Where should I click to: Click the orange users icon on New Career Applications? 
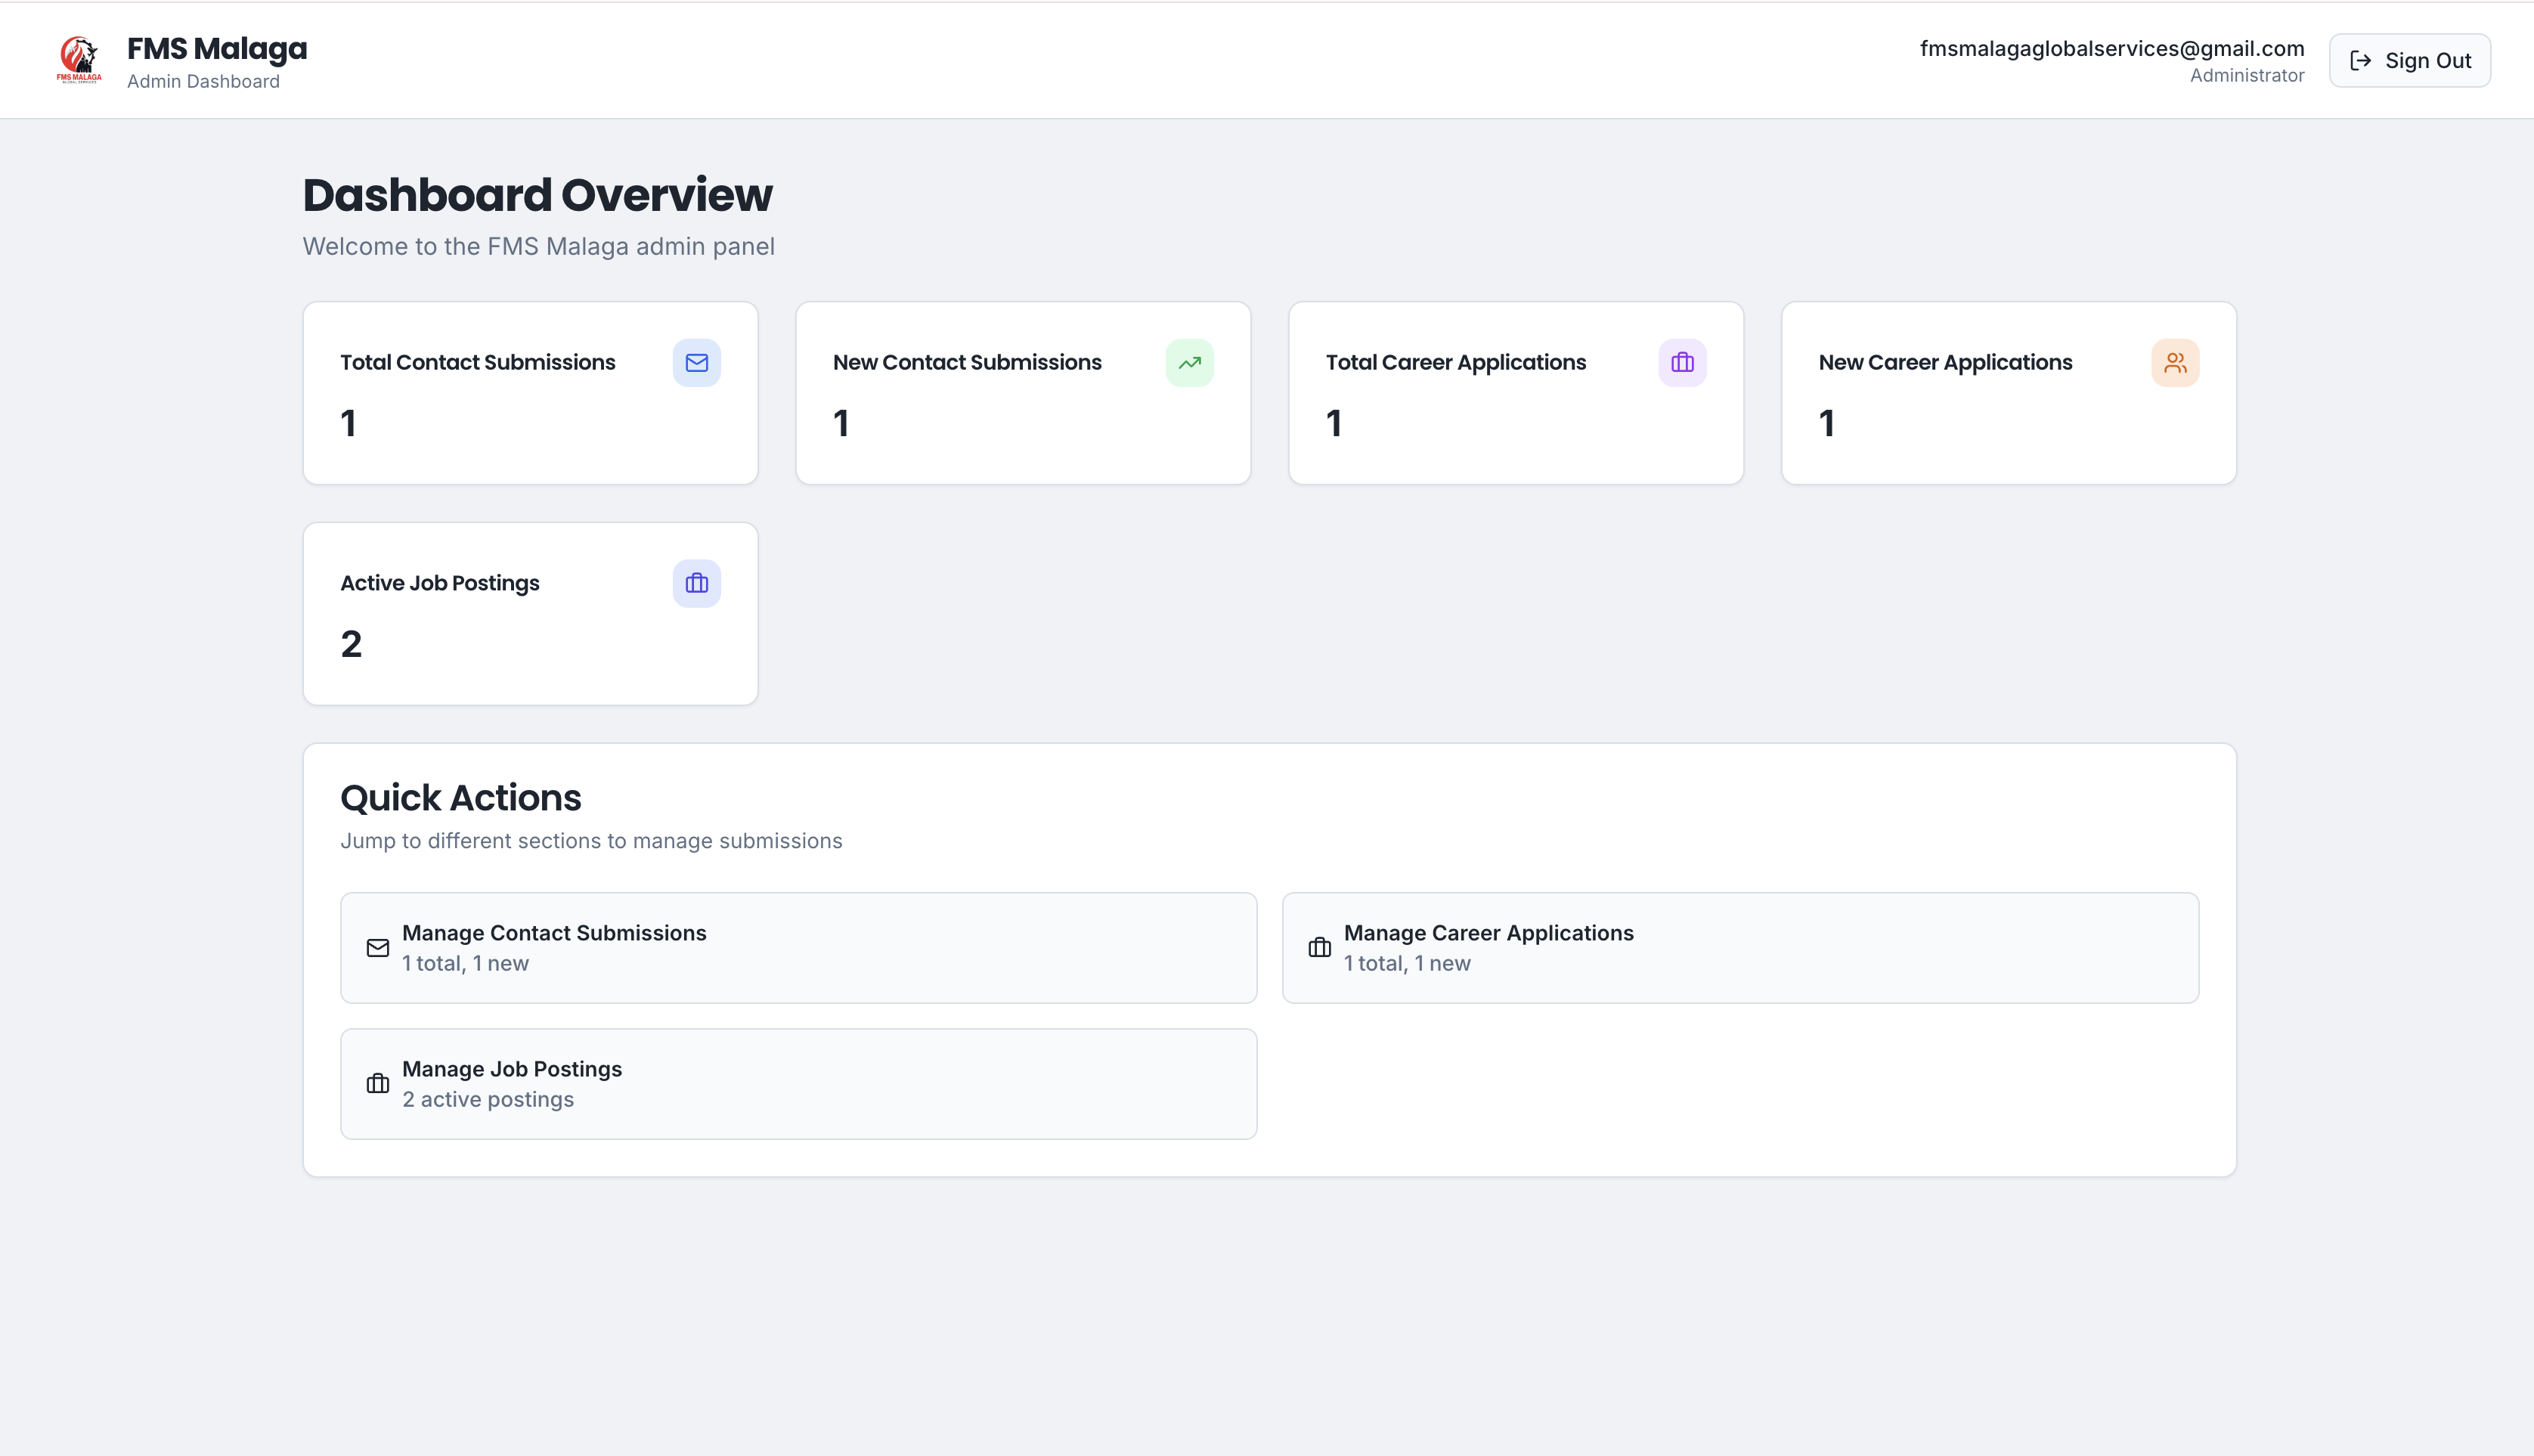point(2175,363)
